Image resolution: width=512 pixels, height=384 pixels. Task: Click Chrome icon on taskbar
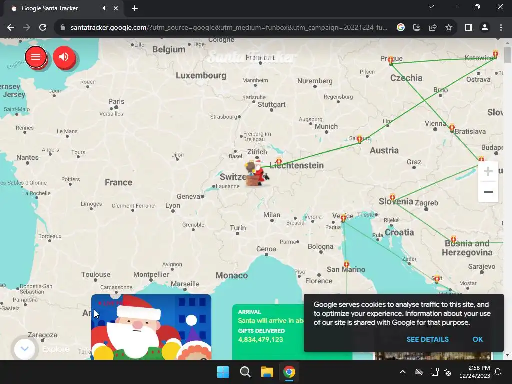[289, 372]
